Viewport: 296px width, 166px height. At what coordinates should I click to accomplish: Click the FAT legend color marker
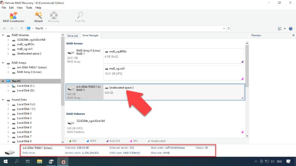coord(70,141)
